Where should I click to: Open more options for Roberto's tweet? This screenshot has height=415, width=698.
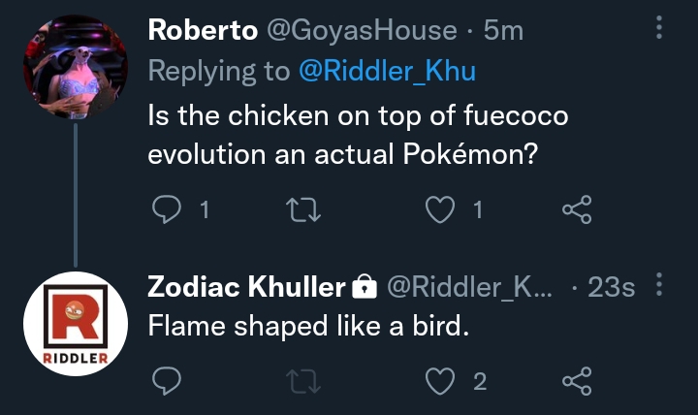click(x=660, y=29)
